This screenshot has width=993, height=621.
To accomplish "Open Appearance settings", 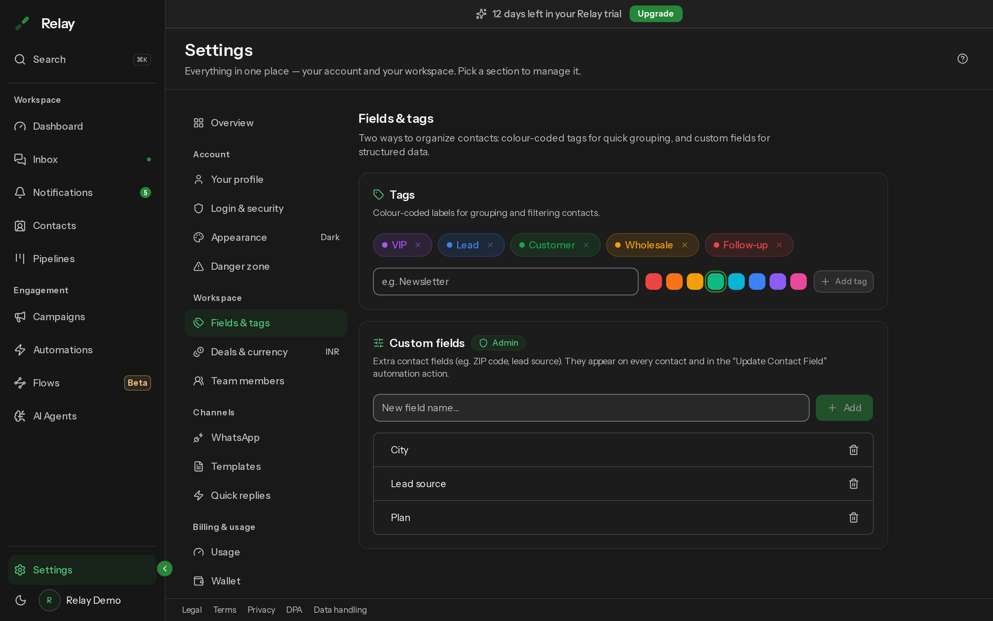I will [x=266, y=237].
